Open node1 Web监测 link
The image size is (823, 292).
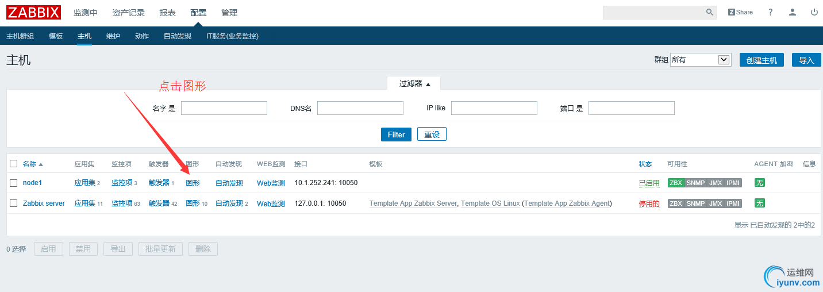pyautogui.click(x=271, y=183)
